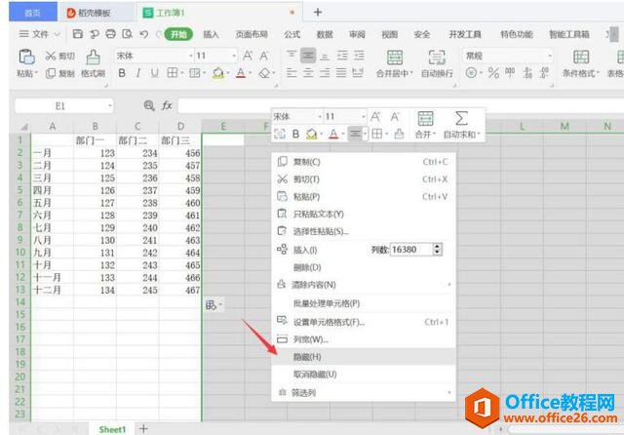Add a new sheet with plus button
Screen dimensions: 624x435
tap(143, 428)
